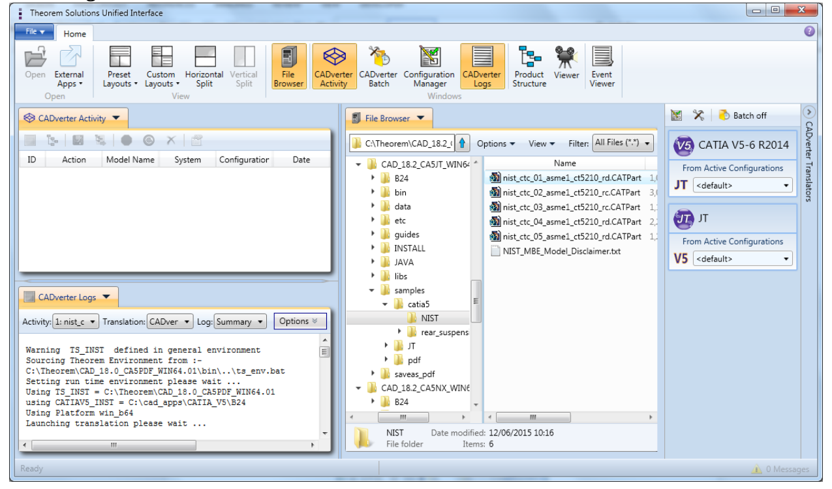The height and width of the screenshot is (489, 832).
Task: Open the Translation dropdown in logs panel
Action: pos(170,321)
